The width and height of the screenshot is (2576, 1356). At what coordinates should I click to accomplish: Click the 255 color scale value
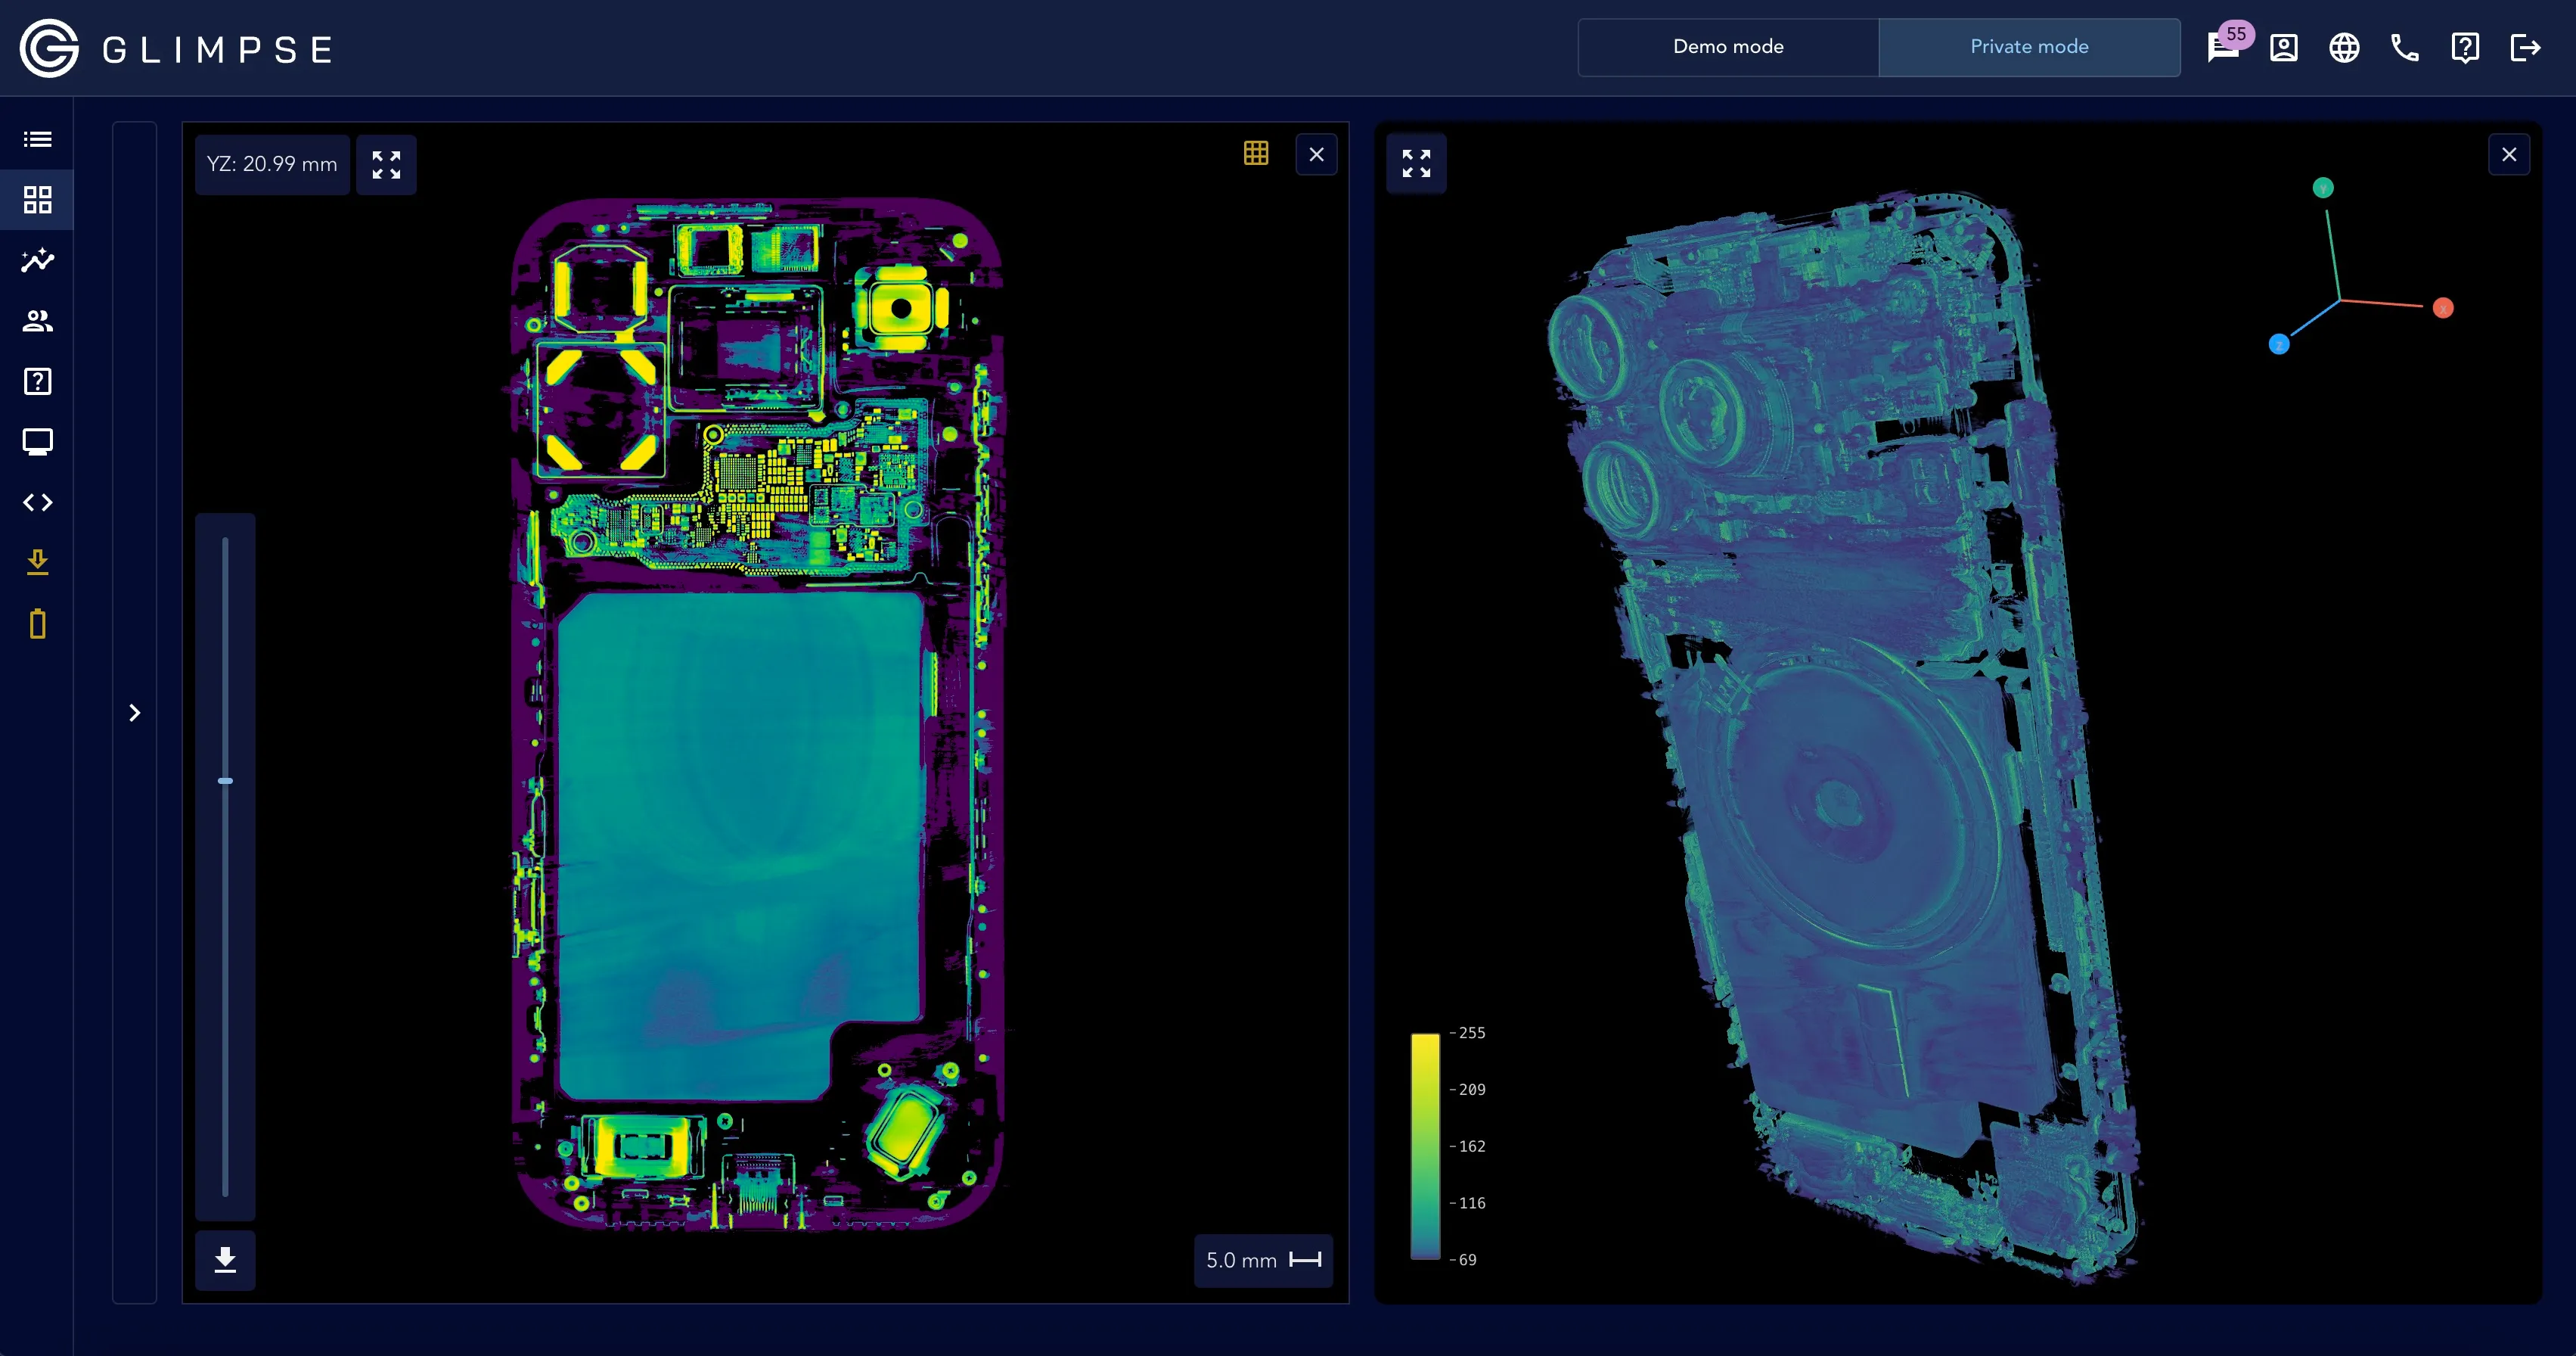1471,1033
